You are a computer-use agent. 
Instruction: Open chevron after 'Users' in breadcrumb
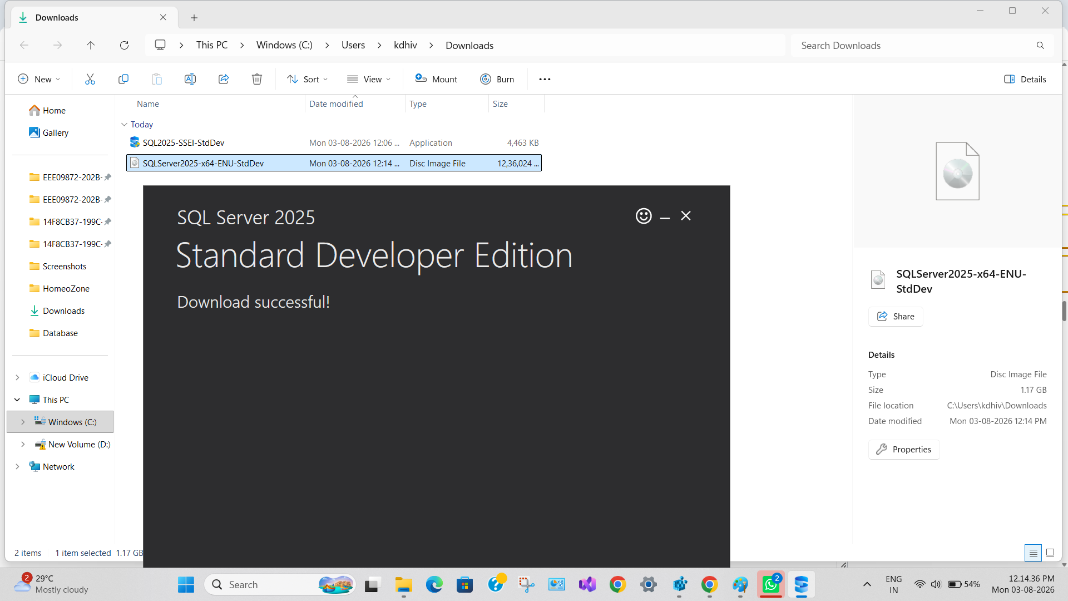[x=379, y=45]
